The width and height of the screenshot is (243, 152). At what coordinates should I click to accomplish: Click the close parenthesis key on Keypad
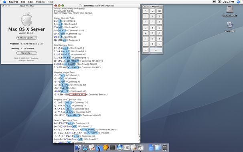click(159, 22)
